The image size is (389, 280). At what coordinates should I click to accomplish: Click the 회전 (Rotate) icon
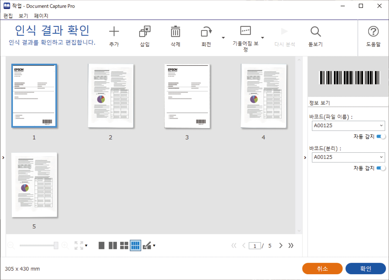(x=206, y=32)
